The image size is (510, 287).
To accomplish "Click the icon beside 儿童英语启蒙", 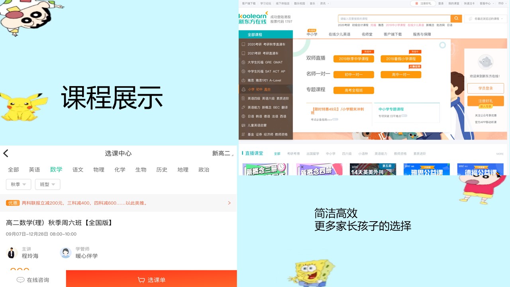I will (243, 125).
